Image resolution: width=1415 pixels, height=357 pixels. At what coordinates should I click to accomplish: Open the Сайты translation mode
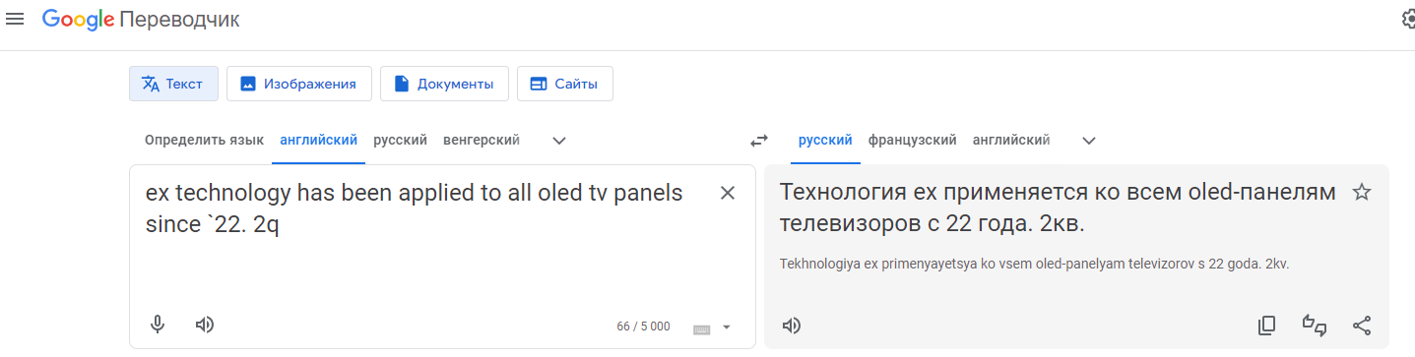565,84
